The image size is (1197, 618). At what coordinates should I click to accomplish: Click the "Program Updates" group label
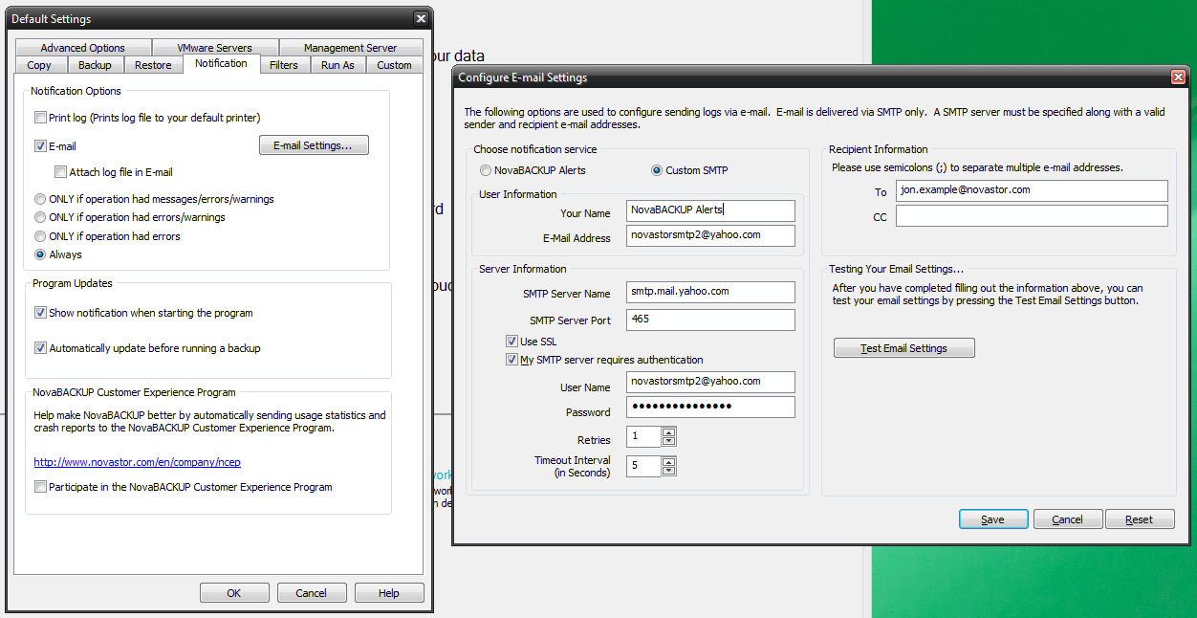pyautogui.click(x=73, y=283)
